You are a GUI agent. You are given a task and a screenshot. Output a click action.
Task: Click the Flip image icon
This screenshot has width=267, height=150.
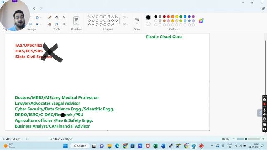37,24
